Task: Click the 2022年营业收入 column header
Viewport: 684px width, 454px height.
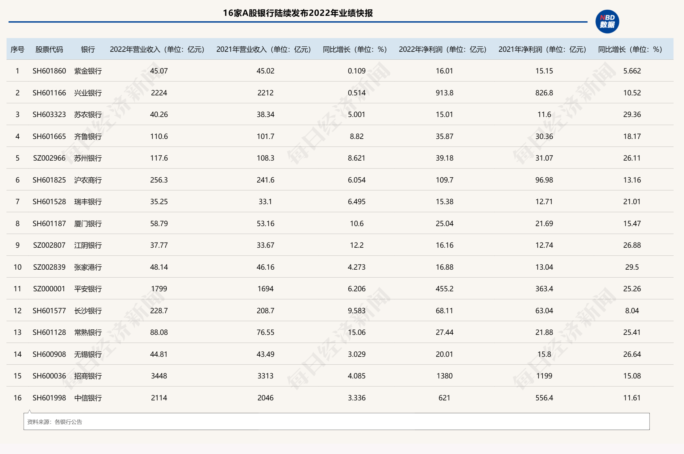Action: tap(157, 49)
